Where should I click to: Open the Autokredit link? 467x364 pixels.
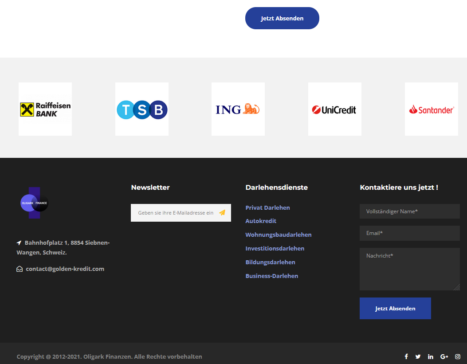261,221
